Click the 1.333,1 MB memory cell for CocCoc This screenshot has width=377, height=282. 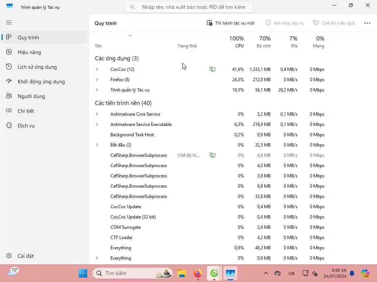[x=260, y=69]
